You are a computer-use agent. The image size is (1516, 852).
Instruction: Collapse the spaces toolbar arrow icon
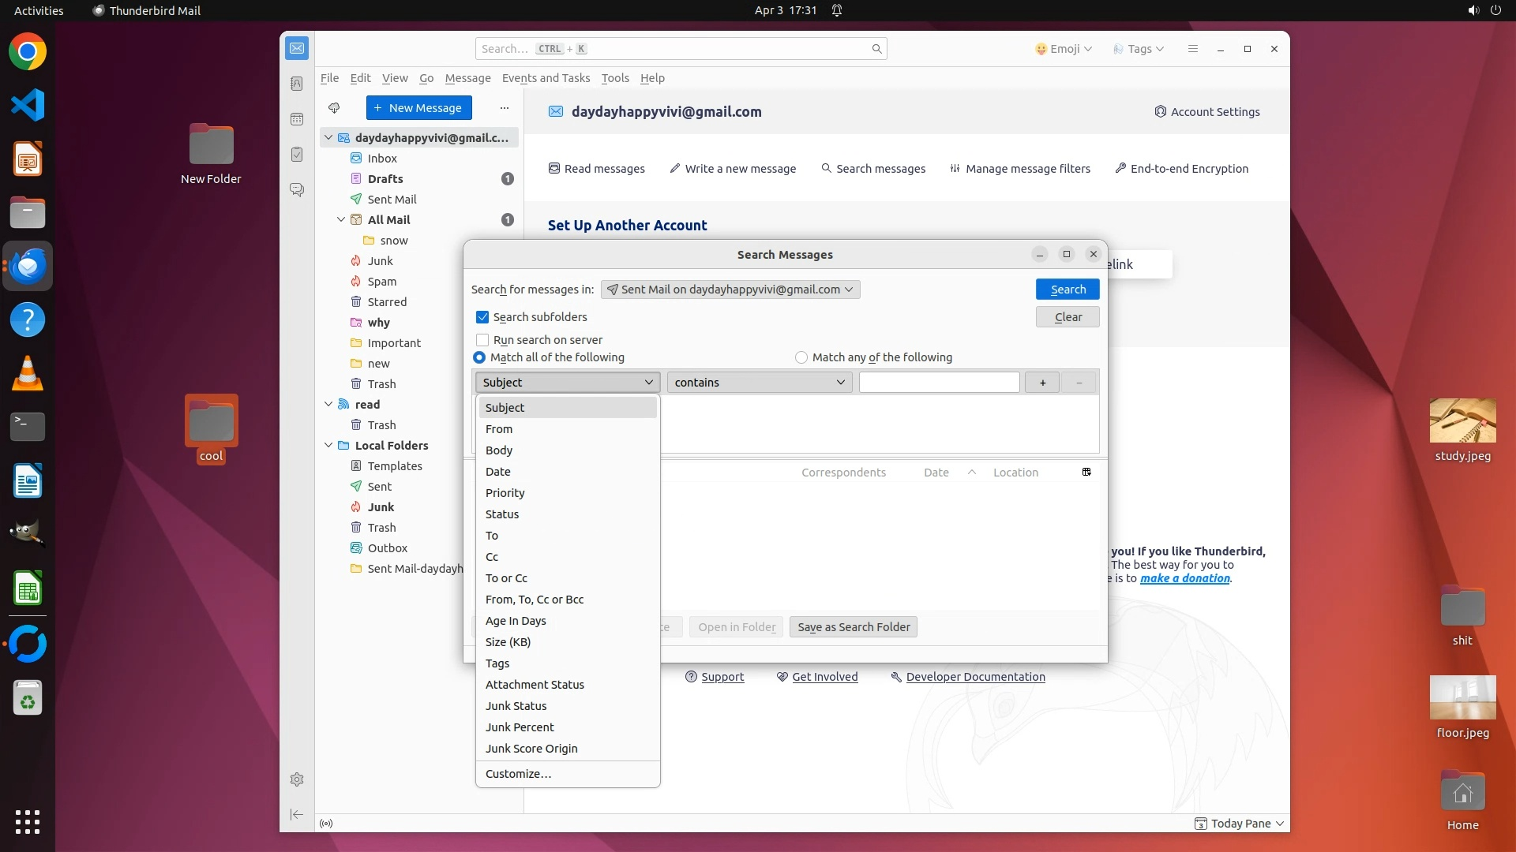click(297, 814)
